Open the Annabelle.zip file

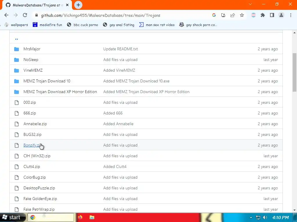[35, 124]
